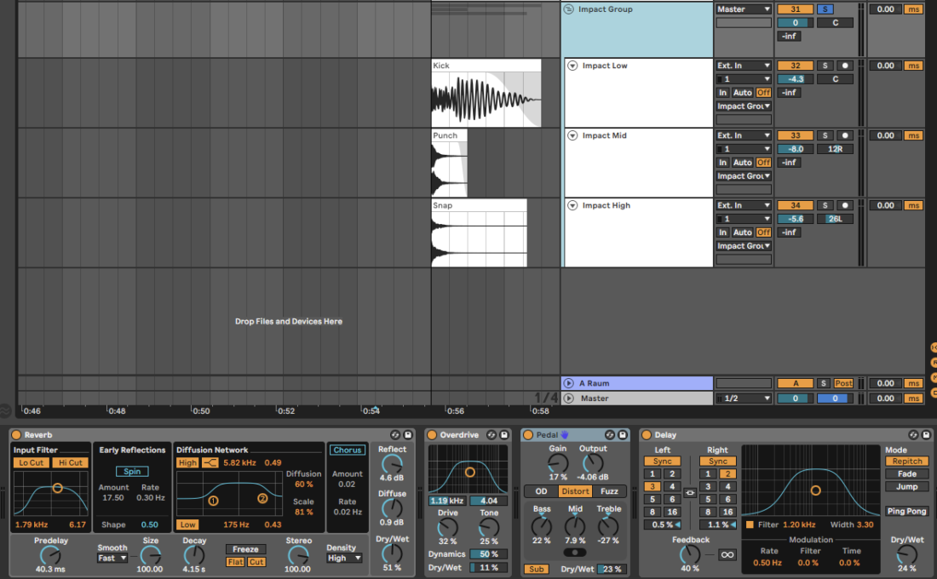
Task: Open Impact Low input type dropdown
Action: 744,66
